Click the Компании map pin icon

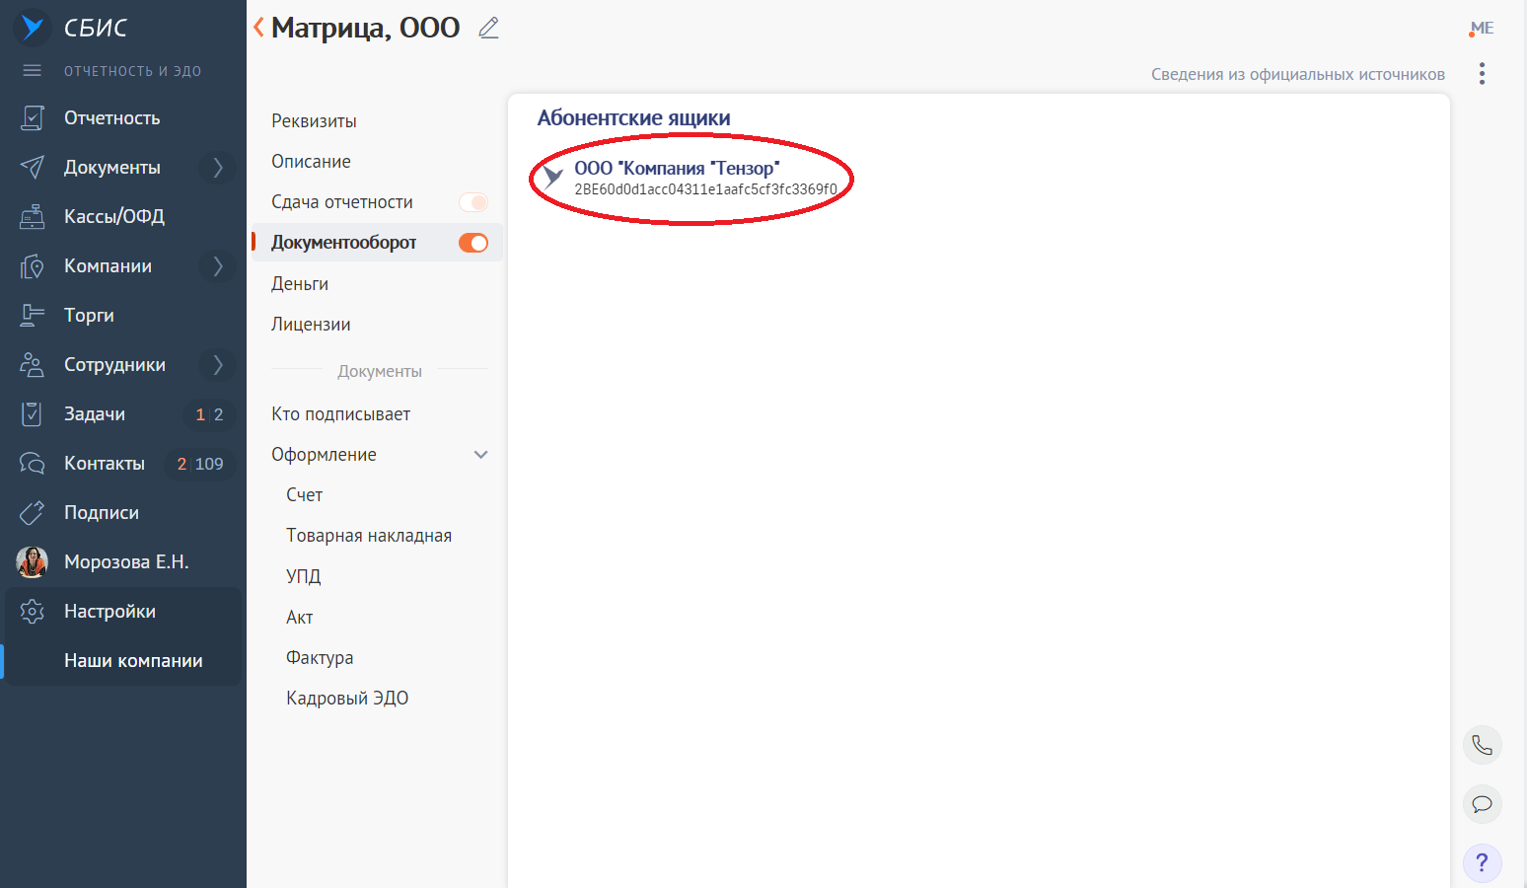click(x=33, y=265)
